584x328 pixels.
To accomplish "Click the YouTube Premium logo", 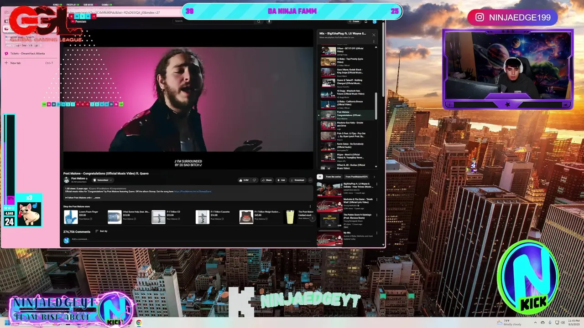I will click(78, 21).
